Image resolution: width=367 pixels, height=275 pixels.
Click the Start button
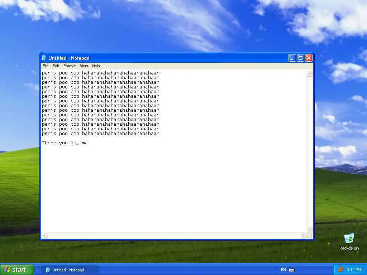[17, 270]
